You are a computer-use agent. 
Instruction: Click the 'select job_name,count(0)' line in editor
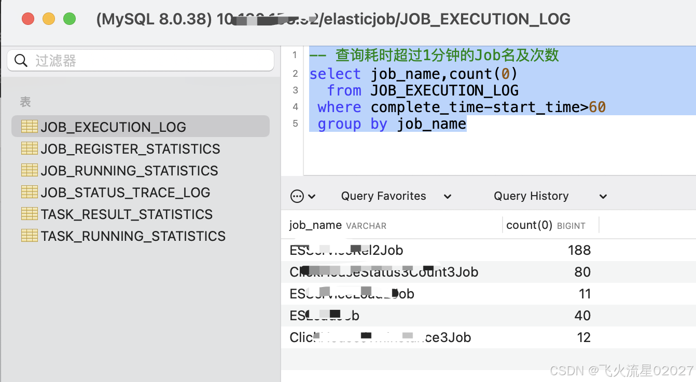[x=413, y=74]
